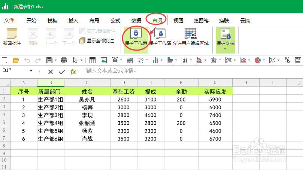Insert a picture using the image icon

tap(104, 60)
